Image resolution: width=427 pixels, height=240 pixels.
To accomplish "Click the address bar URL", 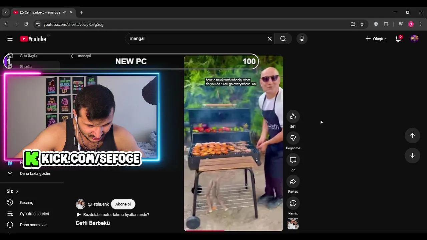I will click(x=73, y=24).
